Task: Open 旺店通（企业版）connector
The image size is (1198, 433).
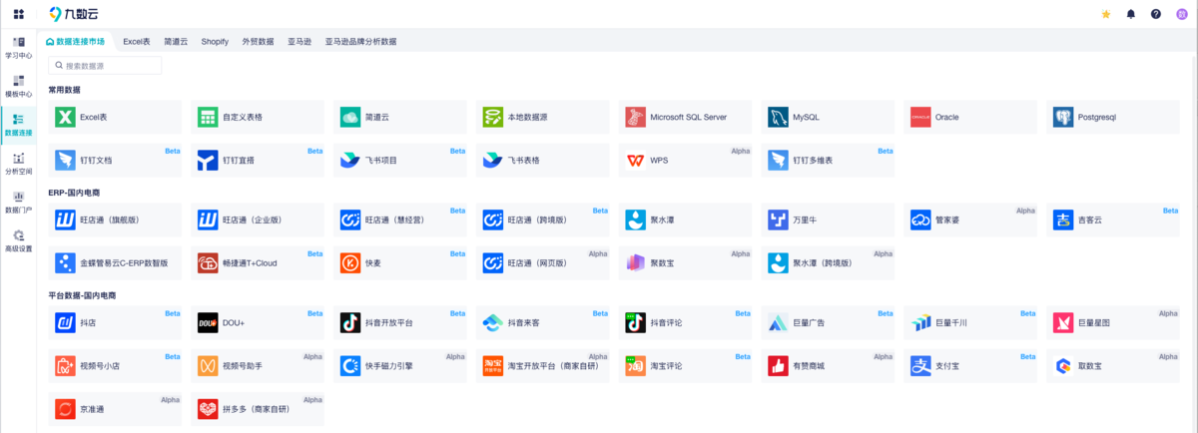Action: pos(259,219)
